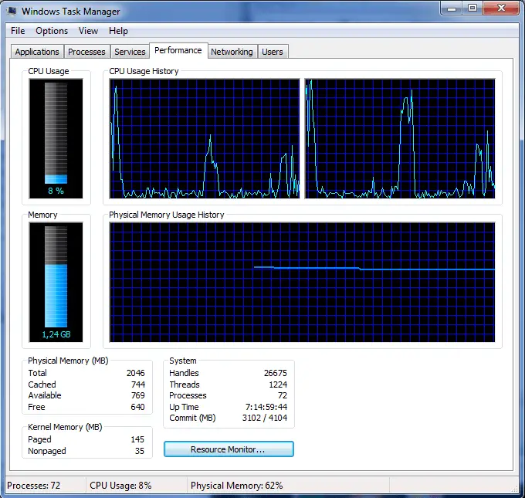
Task: Switch to the Users tab
Action: 273,52
